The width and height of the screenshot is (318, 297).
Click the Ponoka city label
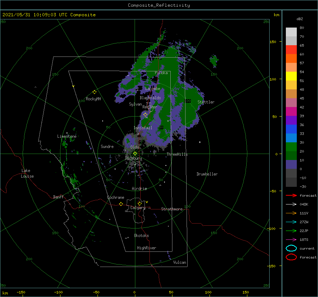161,73
